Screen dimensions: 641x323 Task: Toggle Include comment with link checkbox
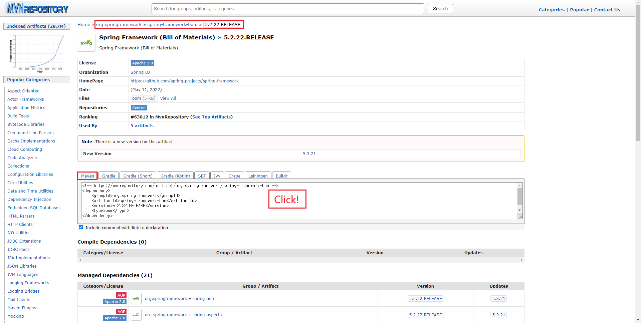[81, 227]
